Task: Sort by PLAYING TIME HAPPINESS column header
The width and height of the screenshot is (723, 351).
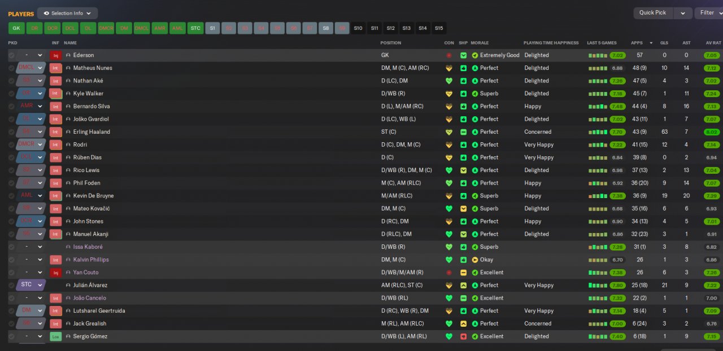Action: click(x=551, y=43)
